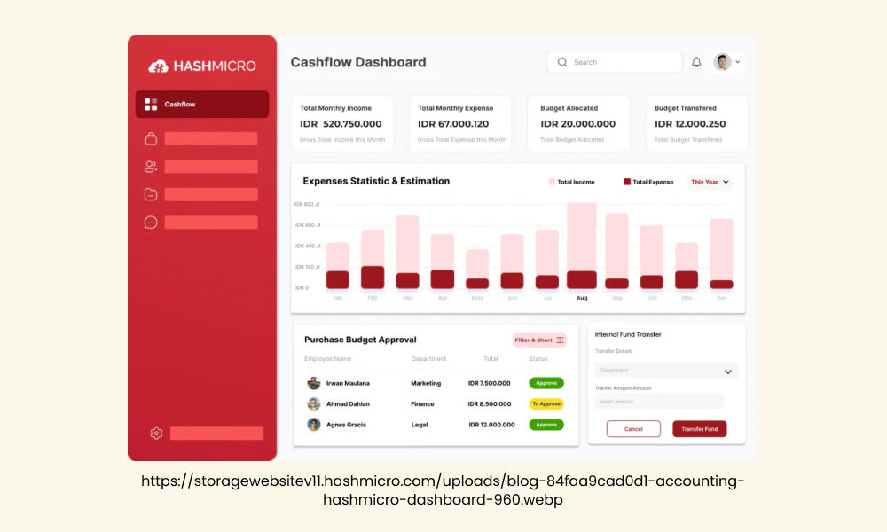Image resolution: width=887 pixels, height=532 pixels.
Task: Open the Total Monthly Expense card
Action: [x=460, y=123]
